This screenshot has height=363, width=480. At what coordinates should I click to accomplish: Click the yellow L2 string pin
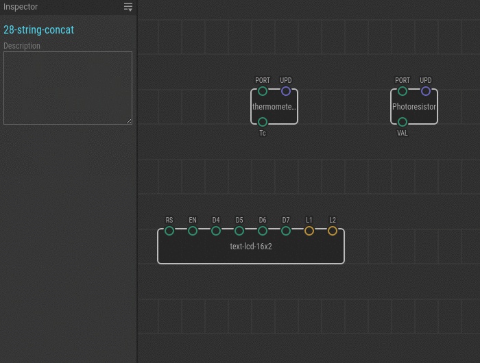coord(333,231)
